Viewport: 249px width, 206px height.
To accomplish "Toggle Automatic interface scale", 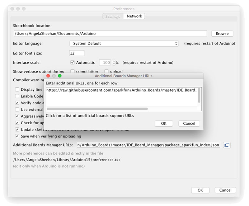I will [72, 62].
